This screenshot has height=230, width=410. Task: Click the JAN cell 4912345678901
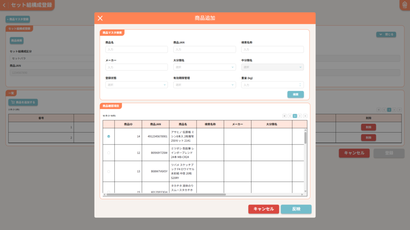click(157, 137)
